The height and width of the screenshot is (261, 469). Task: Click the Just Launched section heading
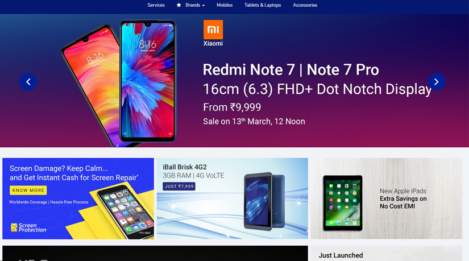pos(341,255)
